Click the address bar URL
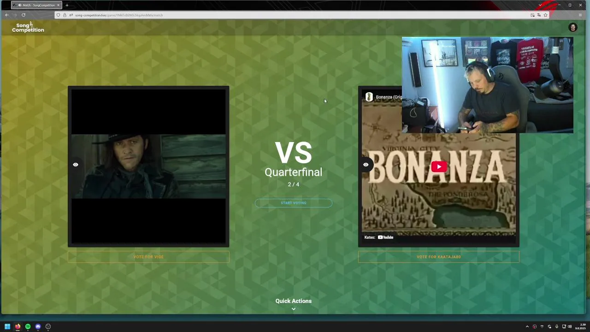 [119, 15]
